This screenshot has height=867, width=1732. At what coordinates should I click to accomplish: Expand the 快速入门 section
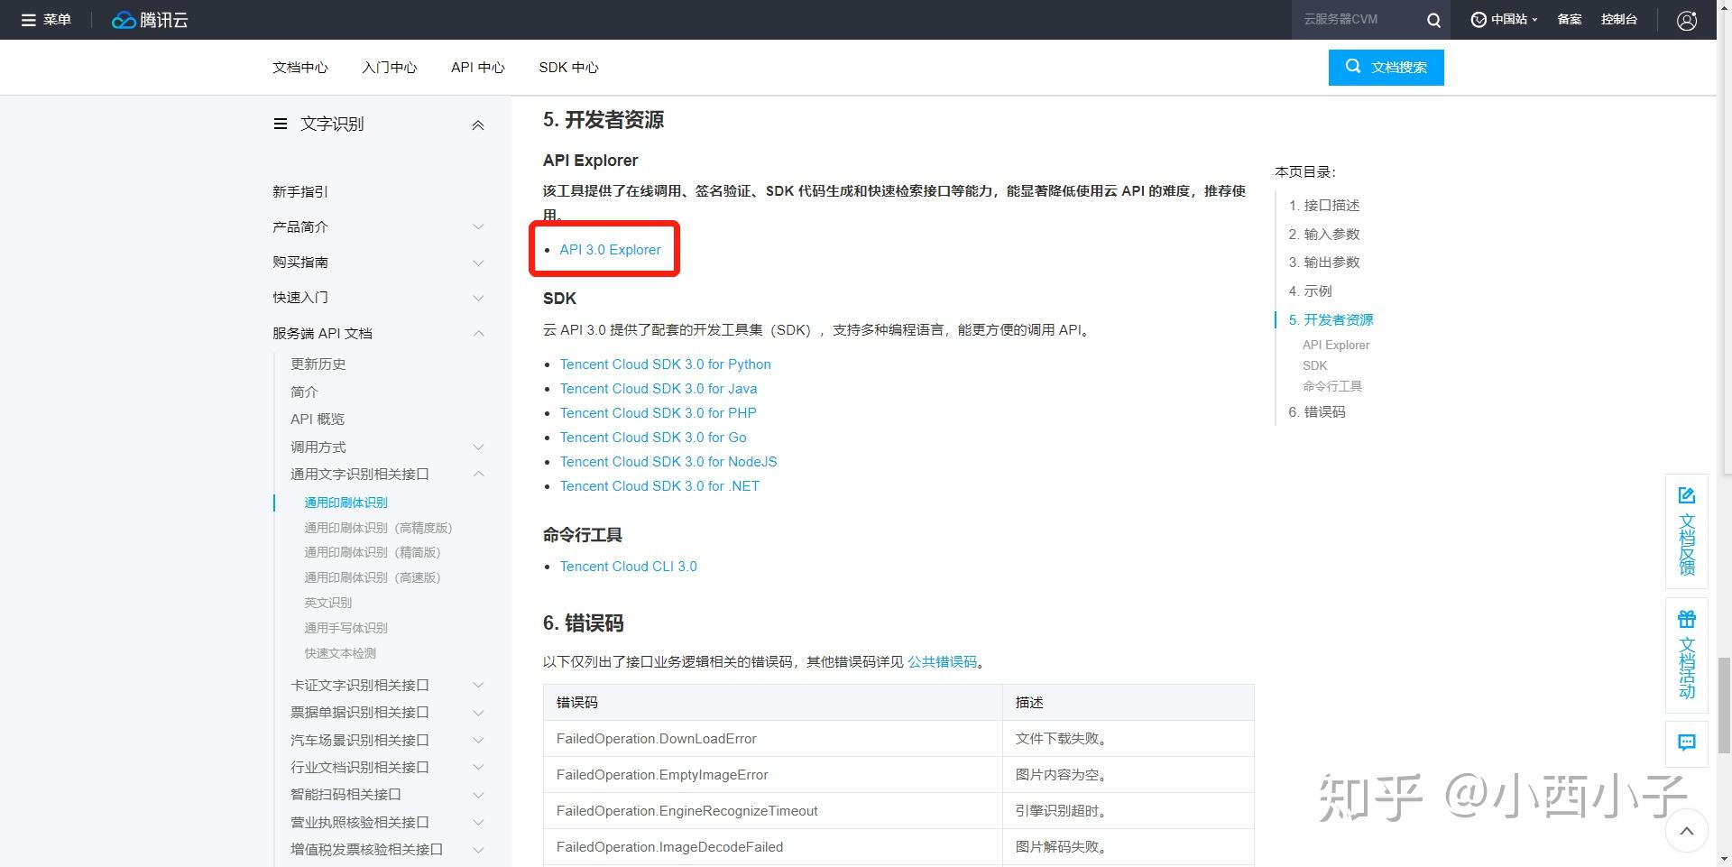[x=478, y=298]
